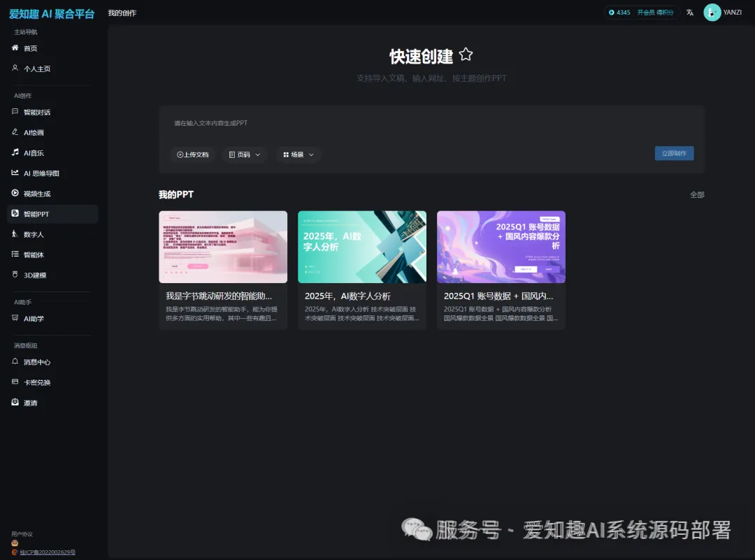755x560 pixels.
Task: Open 数字人 sidebar entry
Action: tap(52, 234)
